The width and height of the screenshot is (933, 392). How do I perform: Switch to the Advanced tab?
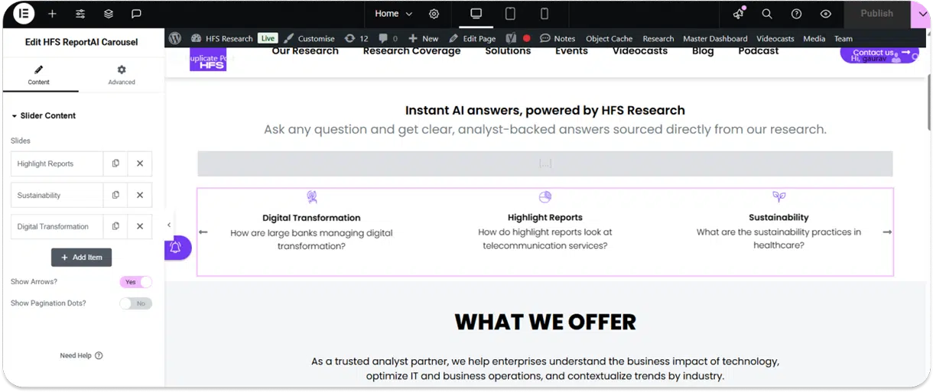tap(122, 75)
